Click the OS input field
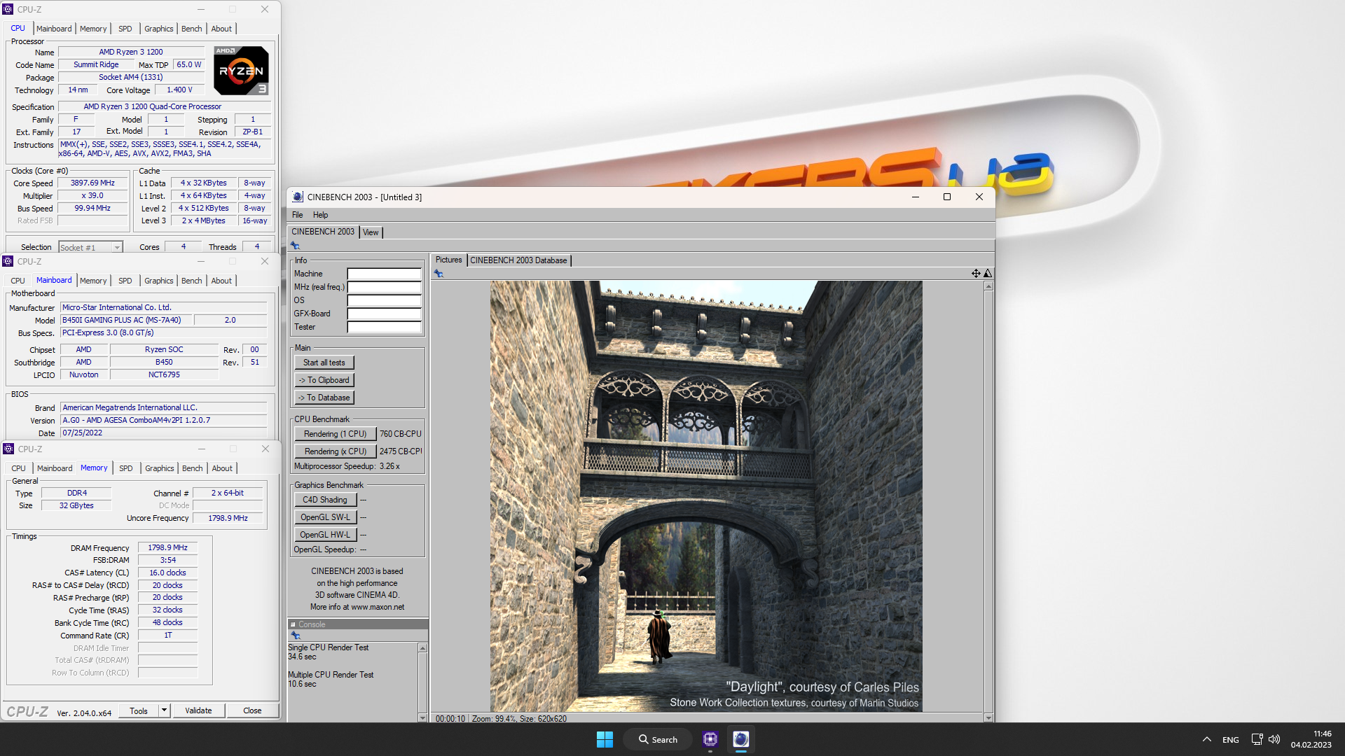 click(384, 300)
